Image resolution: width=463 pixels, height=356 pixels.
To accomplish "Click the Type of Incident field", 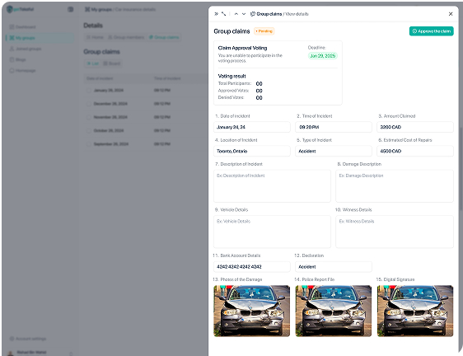I will 334,151.
